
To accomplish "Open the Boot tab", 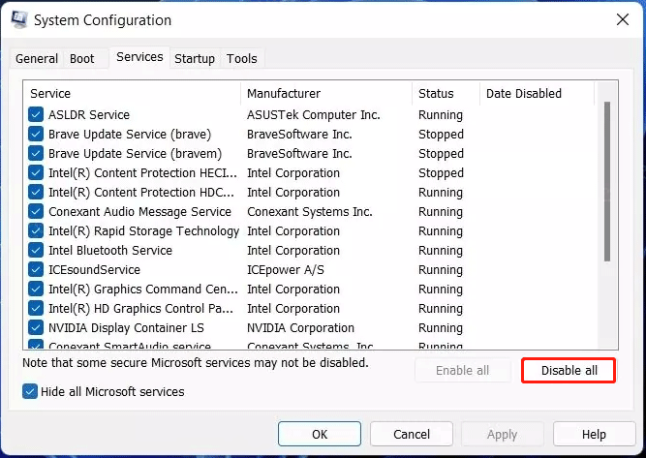I will tap(82, 58).
